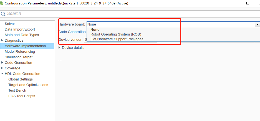260x121 pixels.
Task: Open EDA Tool Scripts page
Action: pyautogui.click(x=22, y=96)
